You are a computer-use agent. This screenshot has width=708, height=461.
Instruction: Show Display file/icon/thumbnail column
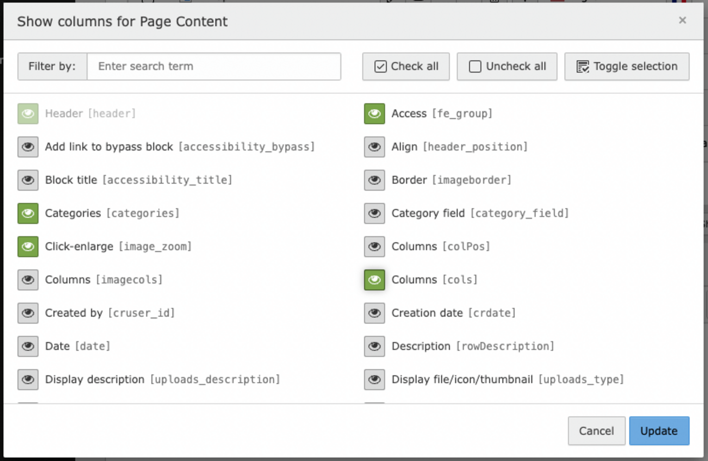(374, 380)
